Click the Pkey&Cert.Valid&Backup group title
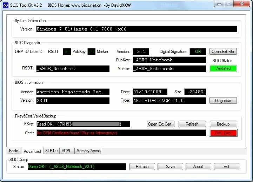This screenshot has height=182, width=253. click(x=35, y=116)
